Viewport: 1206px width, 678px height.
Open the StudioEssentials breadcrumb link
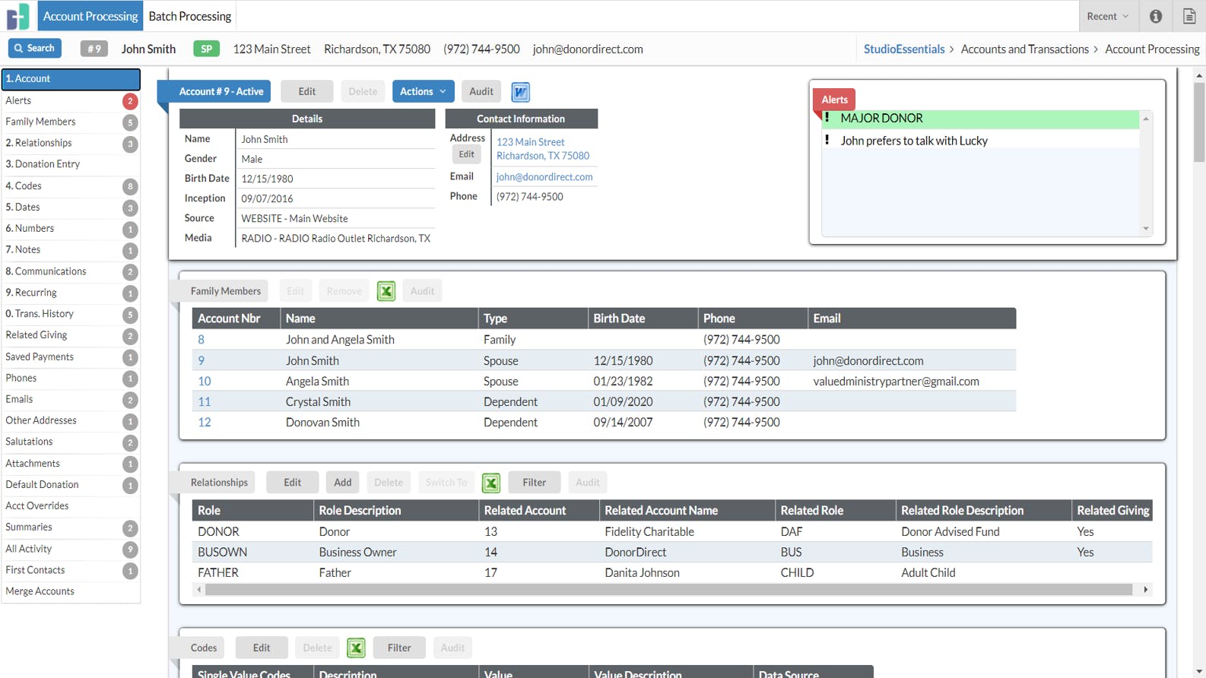point(904,49)
